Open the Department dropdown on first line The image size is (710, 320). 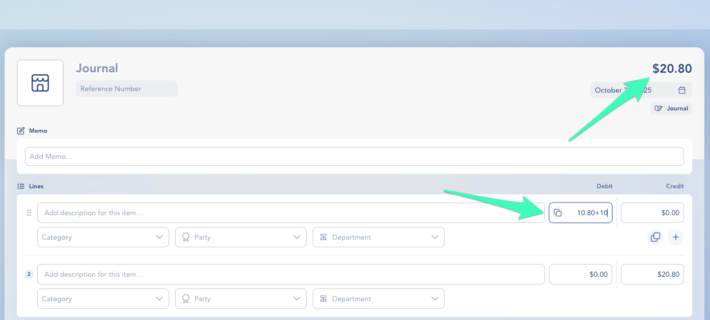point(378,237)
